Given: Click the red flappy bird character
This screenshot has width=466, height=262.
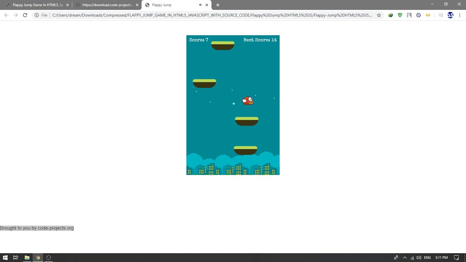Looking at the screenshot, I should [x=248, y=101].
